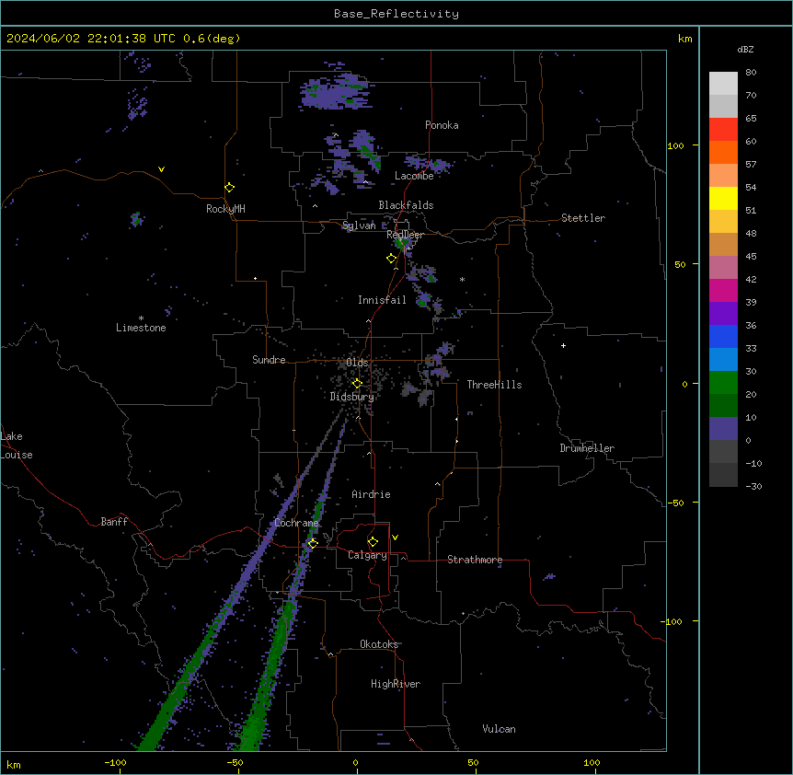Click the HighRiver label
The image size is (793, 775).
[396, 684]
